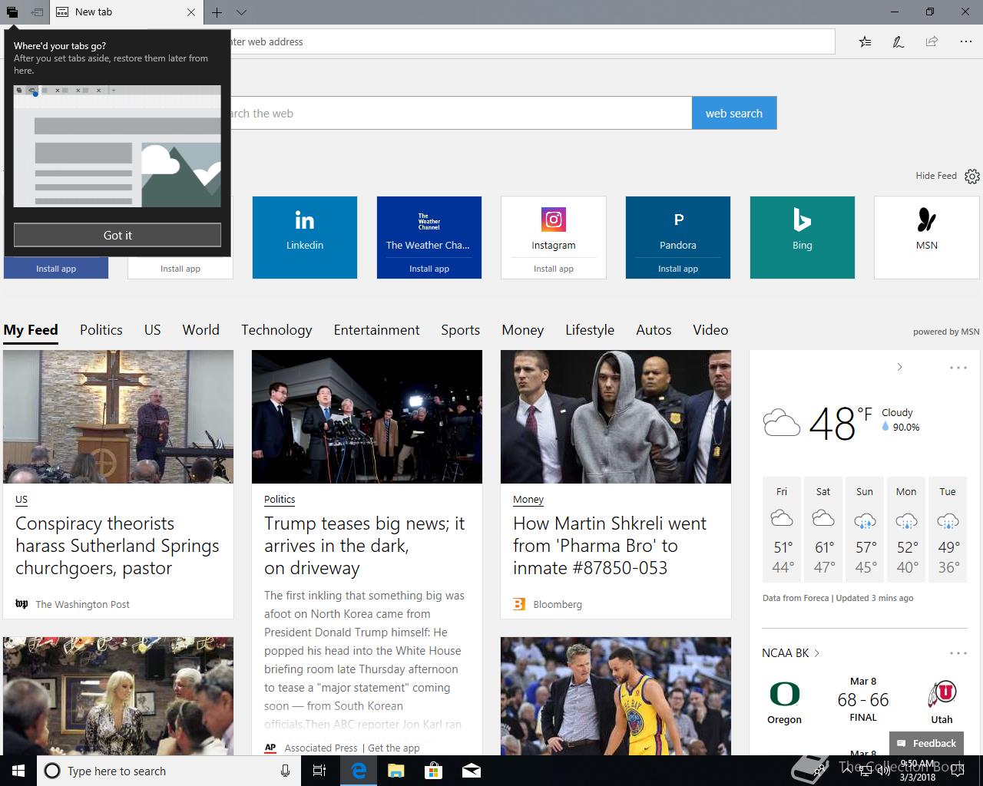Switch to the Sports tab
This screenshot has width=983, height=786.
pyautogui.click(x=461, y=330)
